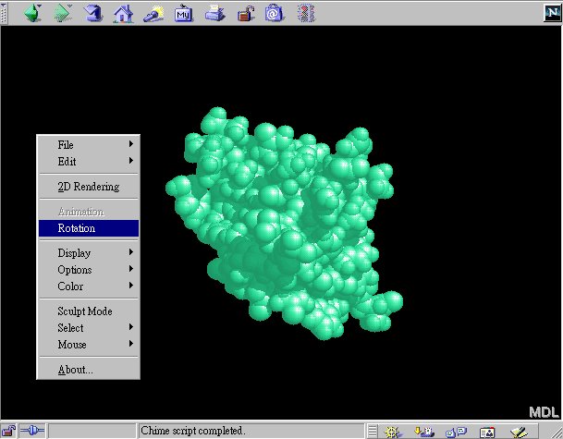Click the dimmed Forward arrow icon
This screenshot has height=439, width=563.
point(63,13)
